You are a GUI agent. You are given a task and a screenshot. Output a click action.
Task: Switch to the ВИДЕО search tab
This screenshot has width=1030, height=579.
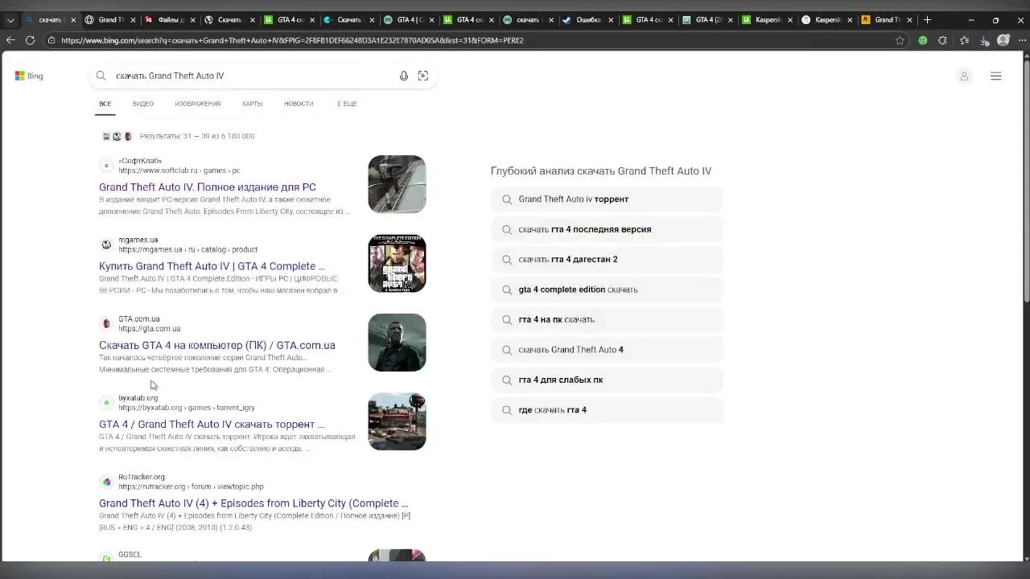click(143, 104)
